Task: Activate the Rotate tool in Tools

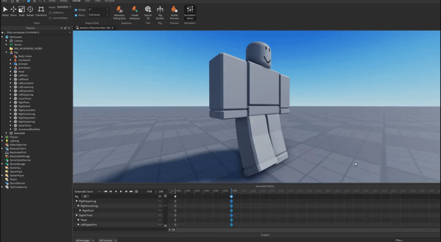Action: 30,10
